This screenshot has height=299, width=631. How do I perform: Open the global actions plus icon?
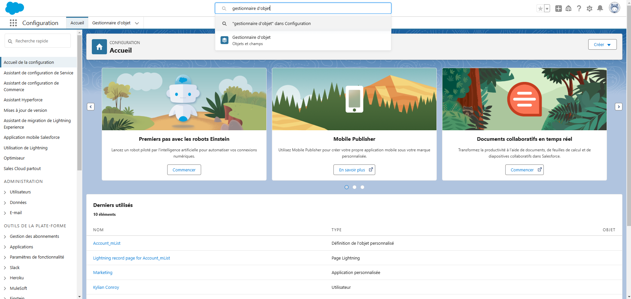(x=558, y=9)
